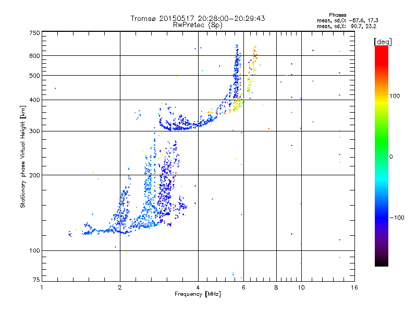This screenshot has height=313, width=417.
Task: Click the 'RwPretec (8p)' subtitle
Action: (x=198, y=25)
